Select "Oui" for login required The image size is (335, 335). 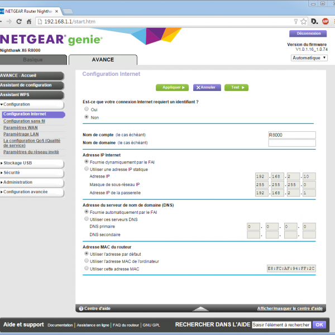pyautogui.click(x=86, y=109)
